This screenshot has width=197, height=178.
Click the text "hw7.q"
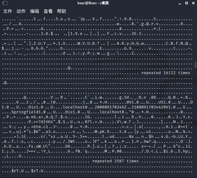[150, 142]
